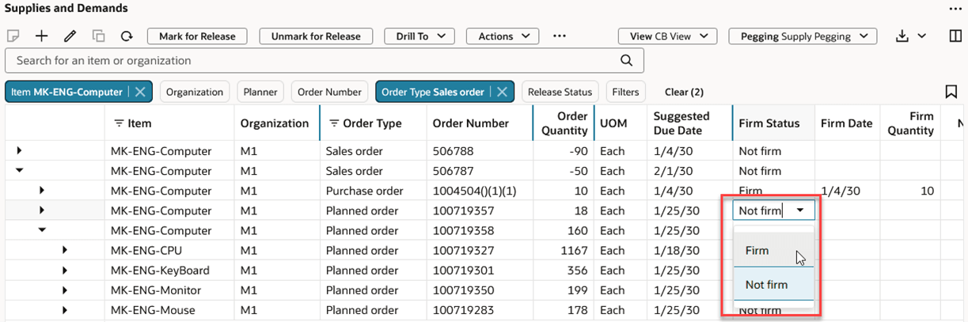Choose Not firm in dropdown list

click(766, 285)
